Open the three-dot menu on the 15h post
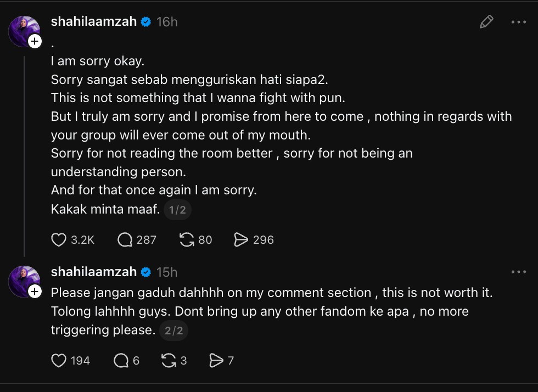This screenshot has height=392, width=538. coord(518,272)
